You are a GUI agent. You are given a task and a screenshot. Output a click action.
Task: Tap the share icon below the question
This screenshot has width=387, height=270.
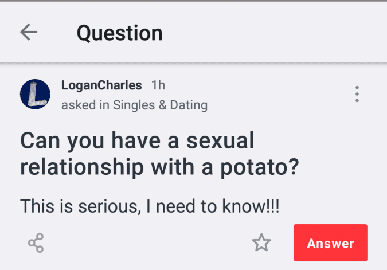(x=36, y=243)
